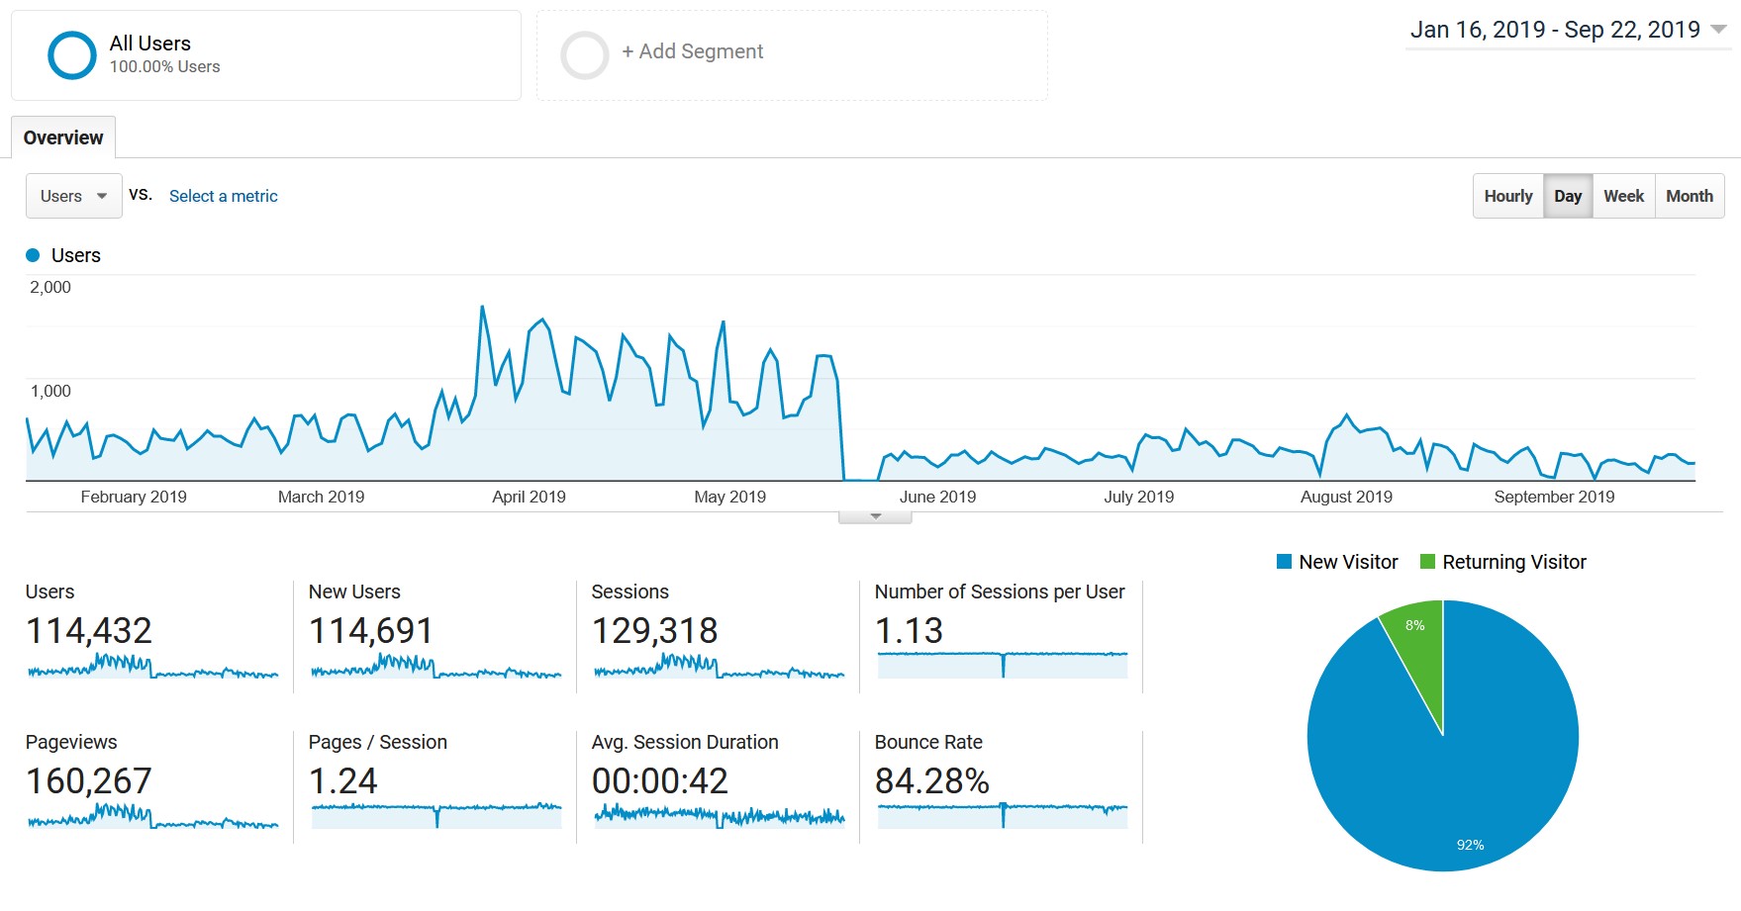Viewport: 1741px width, 911px height.
Task: Click the New Visitor legend marker
Action: pos(1285,561)
